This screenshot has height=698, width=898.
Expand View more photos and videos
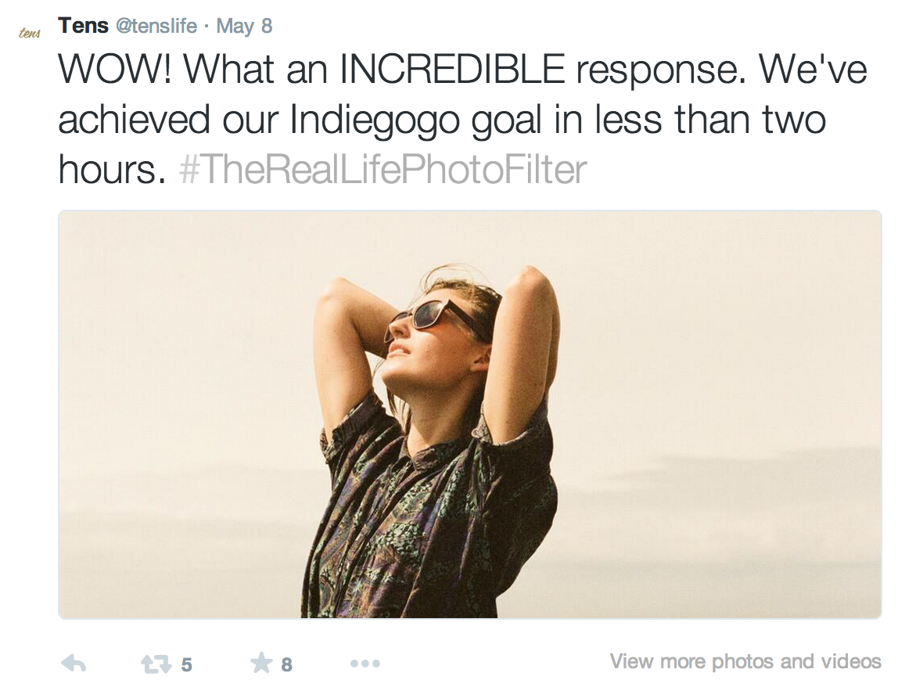[x=745, y=661]
